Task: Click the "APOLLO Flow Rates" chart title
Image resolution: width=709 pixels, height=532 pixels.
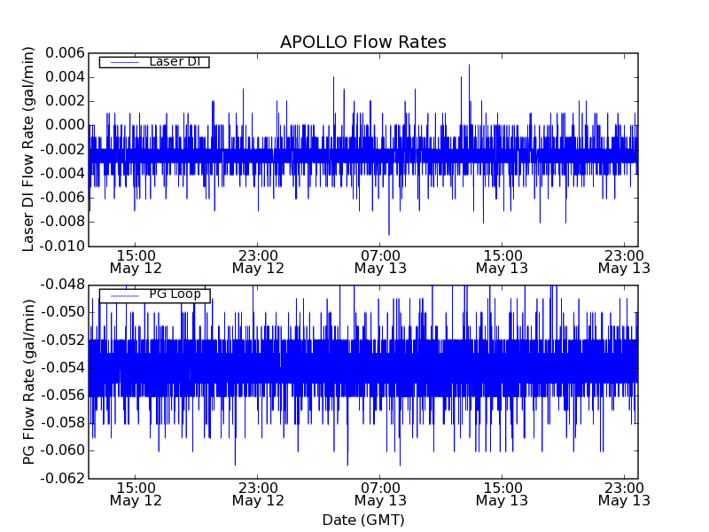Action: pyautogui.click(x=362, y=43)
